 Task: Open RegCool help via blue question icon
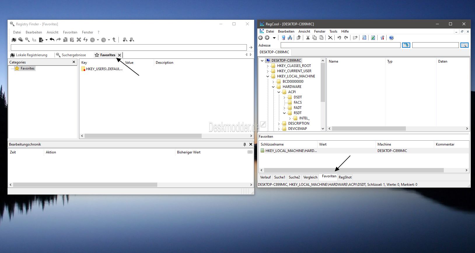[391, 38]
